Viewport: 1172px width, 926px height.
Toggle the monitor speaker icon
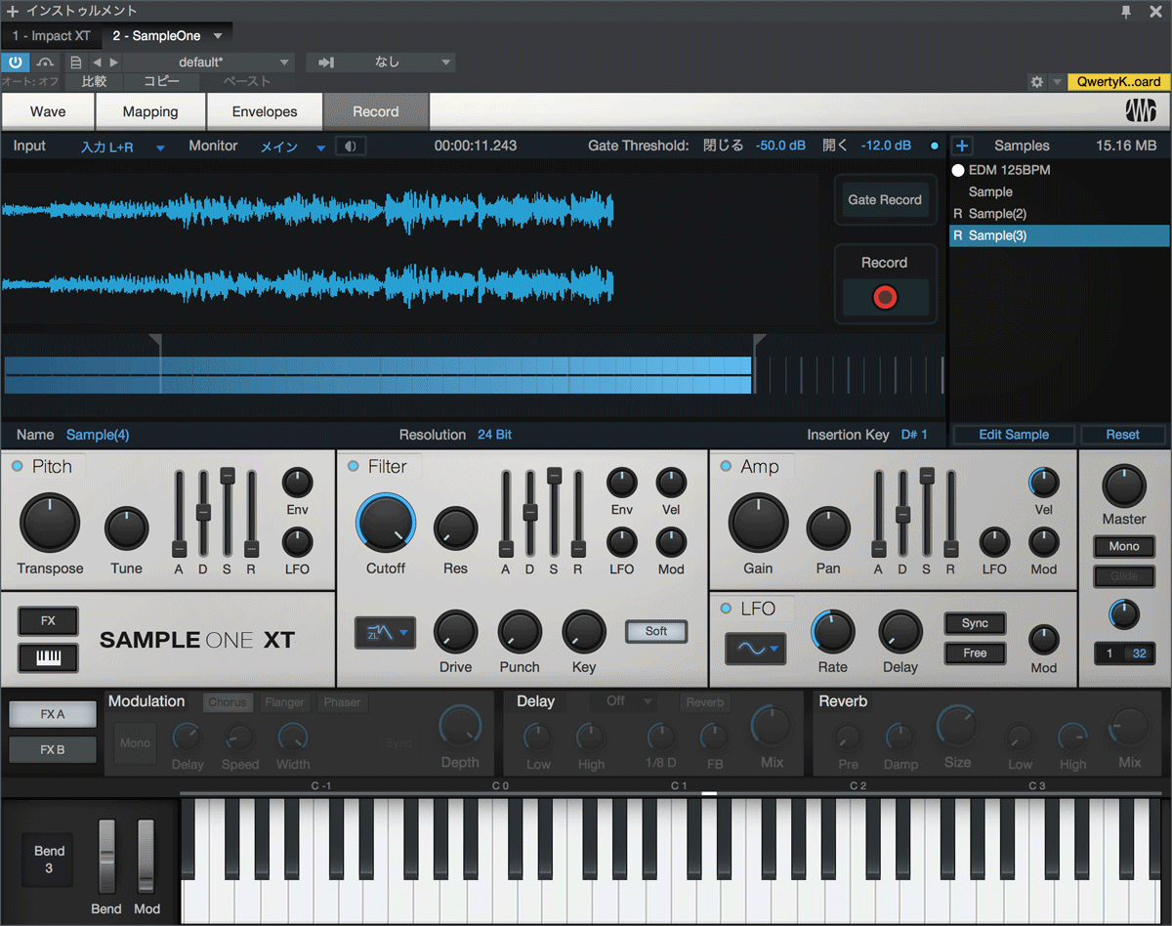tap(351, 147)
